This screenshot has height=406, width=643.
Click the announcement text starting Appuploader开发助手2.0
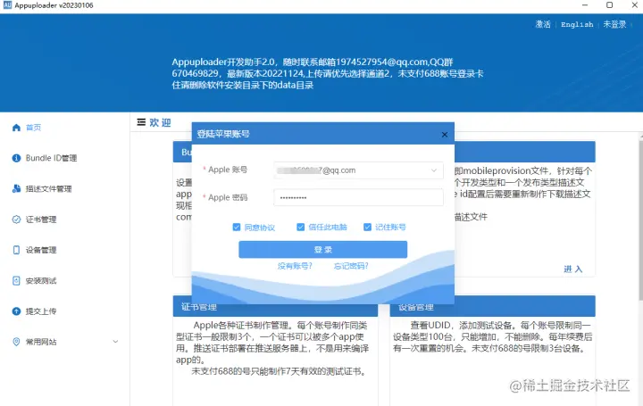(327, 73)
